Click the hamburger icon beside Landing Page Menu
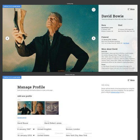Viewport: 140px width, 140px height. point(129,9)
